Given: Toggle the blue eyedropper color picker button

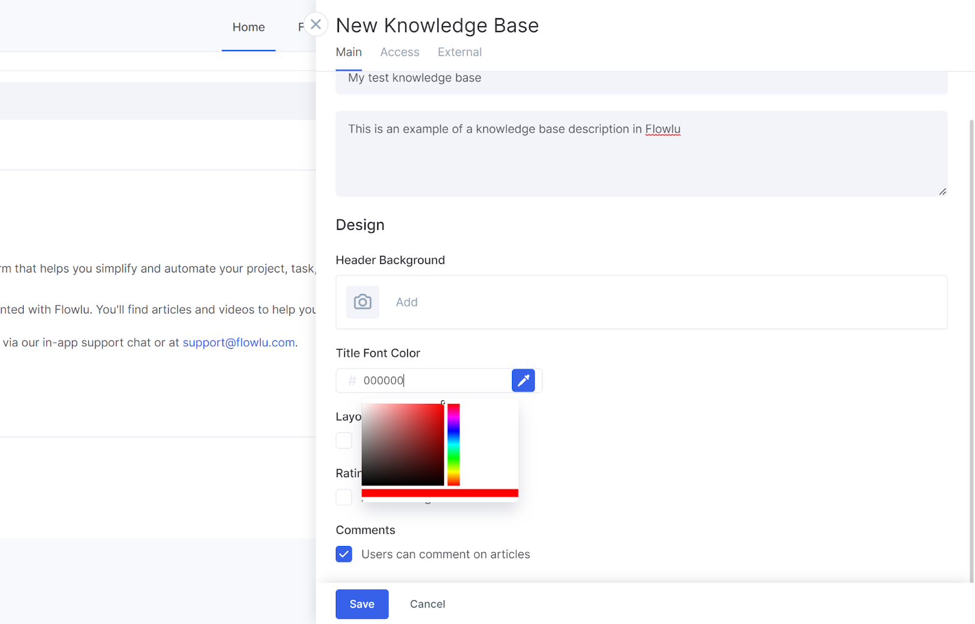Looking at the screenshot, I should click(x=523, y=380).
